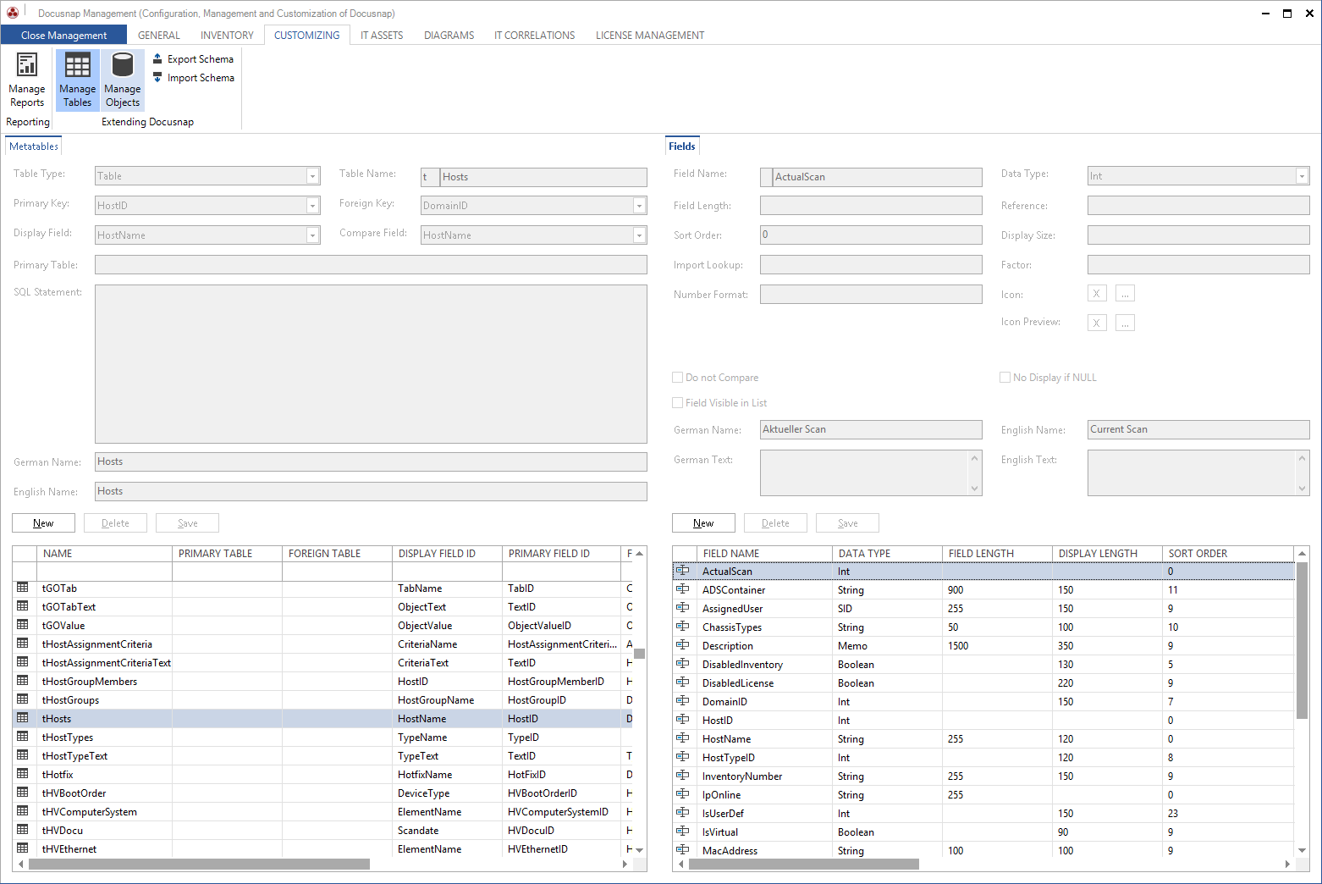Click field icon for IpOnline row
The width and height of the screenshot is (1322, 884).
pos(683,794)
